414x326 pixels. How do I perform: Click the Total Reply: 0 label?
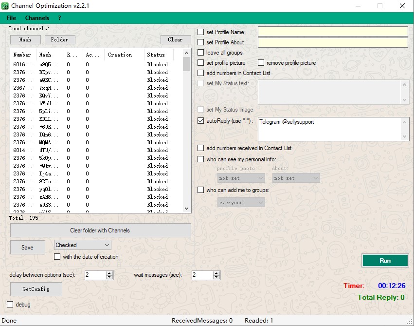point(381,297)
